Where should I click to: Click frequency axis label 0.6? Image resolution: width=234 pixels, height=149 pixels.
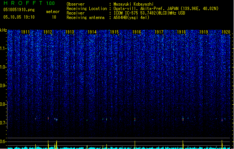[3, 142]
